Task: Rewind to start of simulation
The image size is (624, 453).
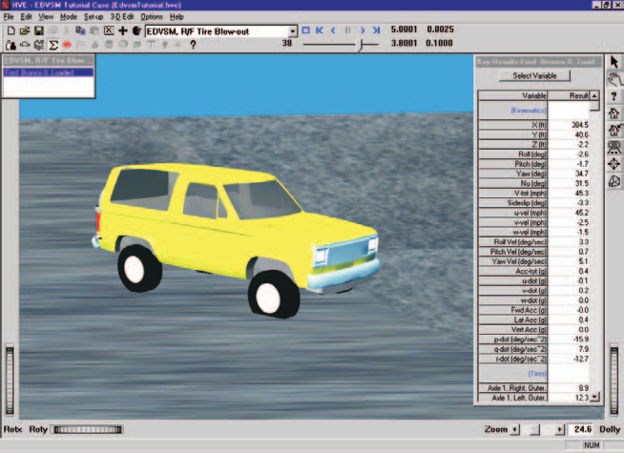Action: pos(320,31)
